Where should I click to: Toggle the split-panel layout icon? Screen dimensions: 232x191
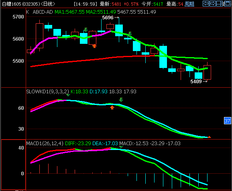tap(220, 4)
